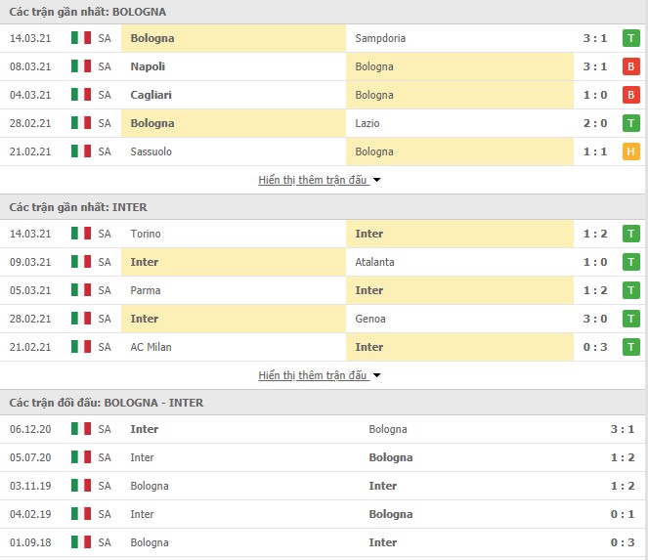Screen dimensions: 648x560
Task: Click the 'Các trận gần nhất: INTER' header
Action: 78,207
